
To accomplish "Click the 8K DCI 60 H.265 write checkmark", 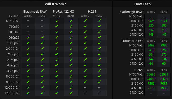I will (x=85, y=82).
